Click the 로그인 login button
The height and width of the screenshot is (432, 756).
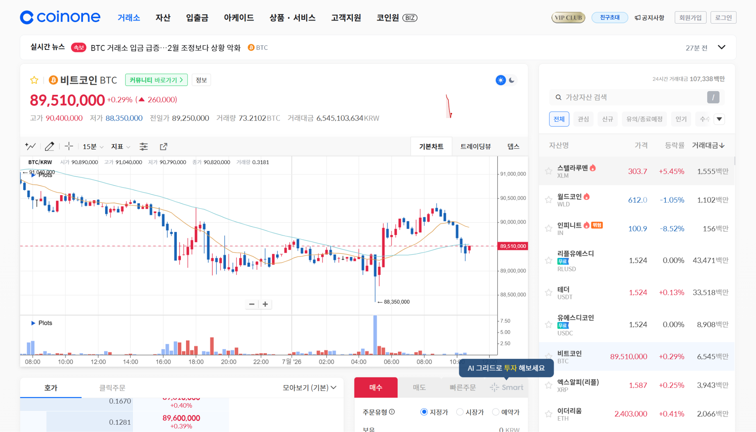point(723,18)
